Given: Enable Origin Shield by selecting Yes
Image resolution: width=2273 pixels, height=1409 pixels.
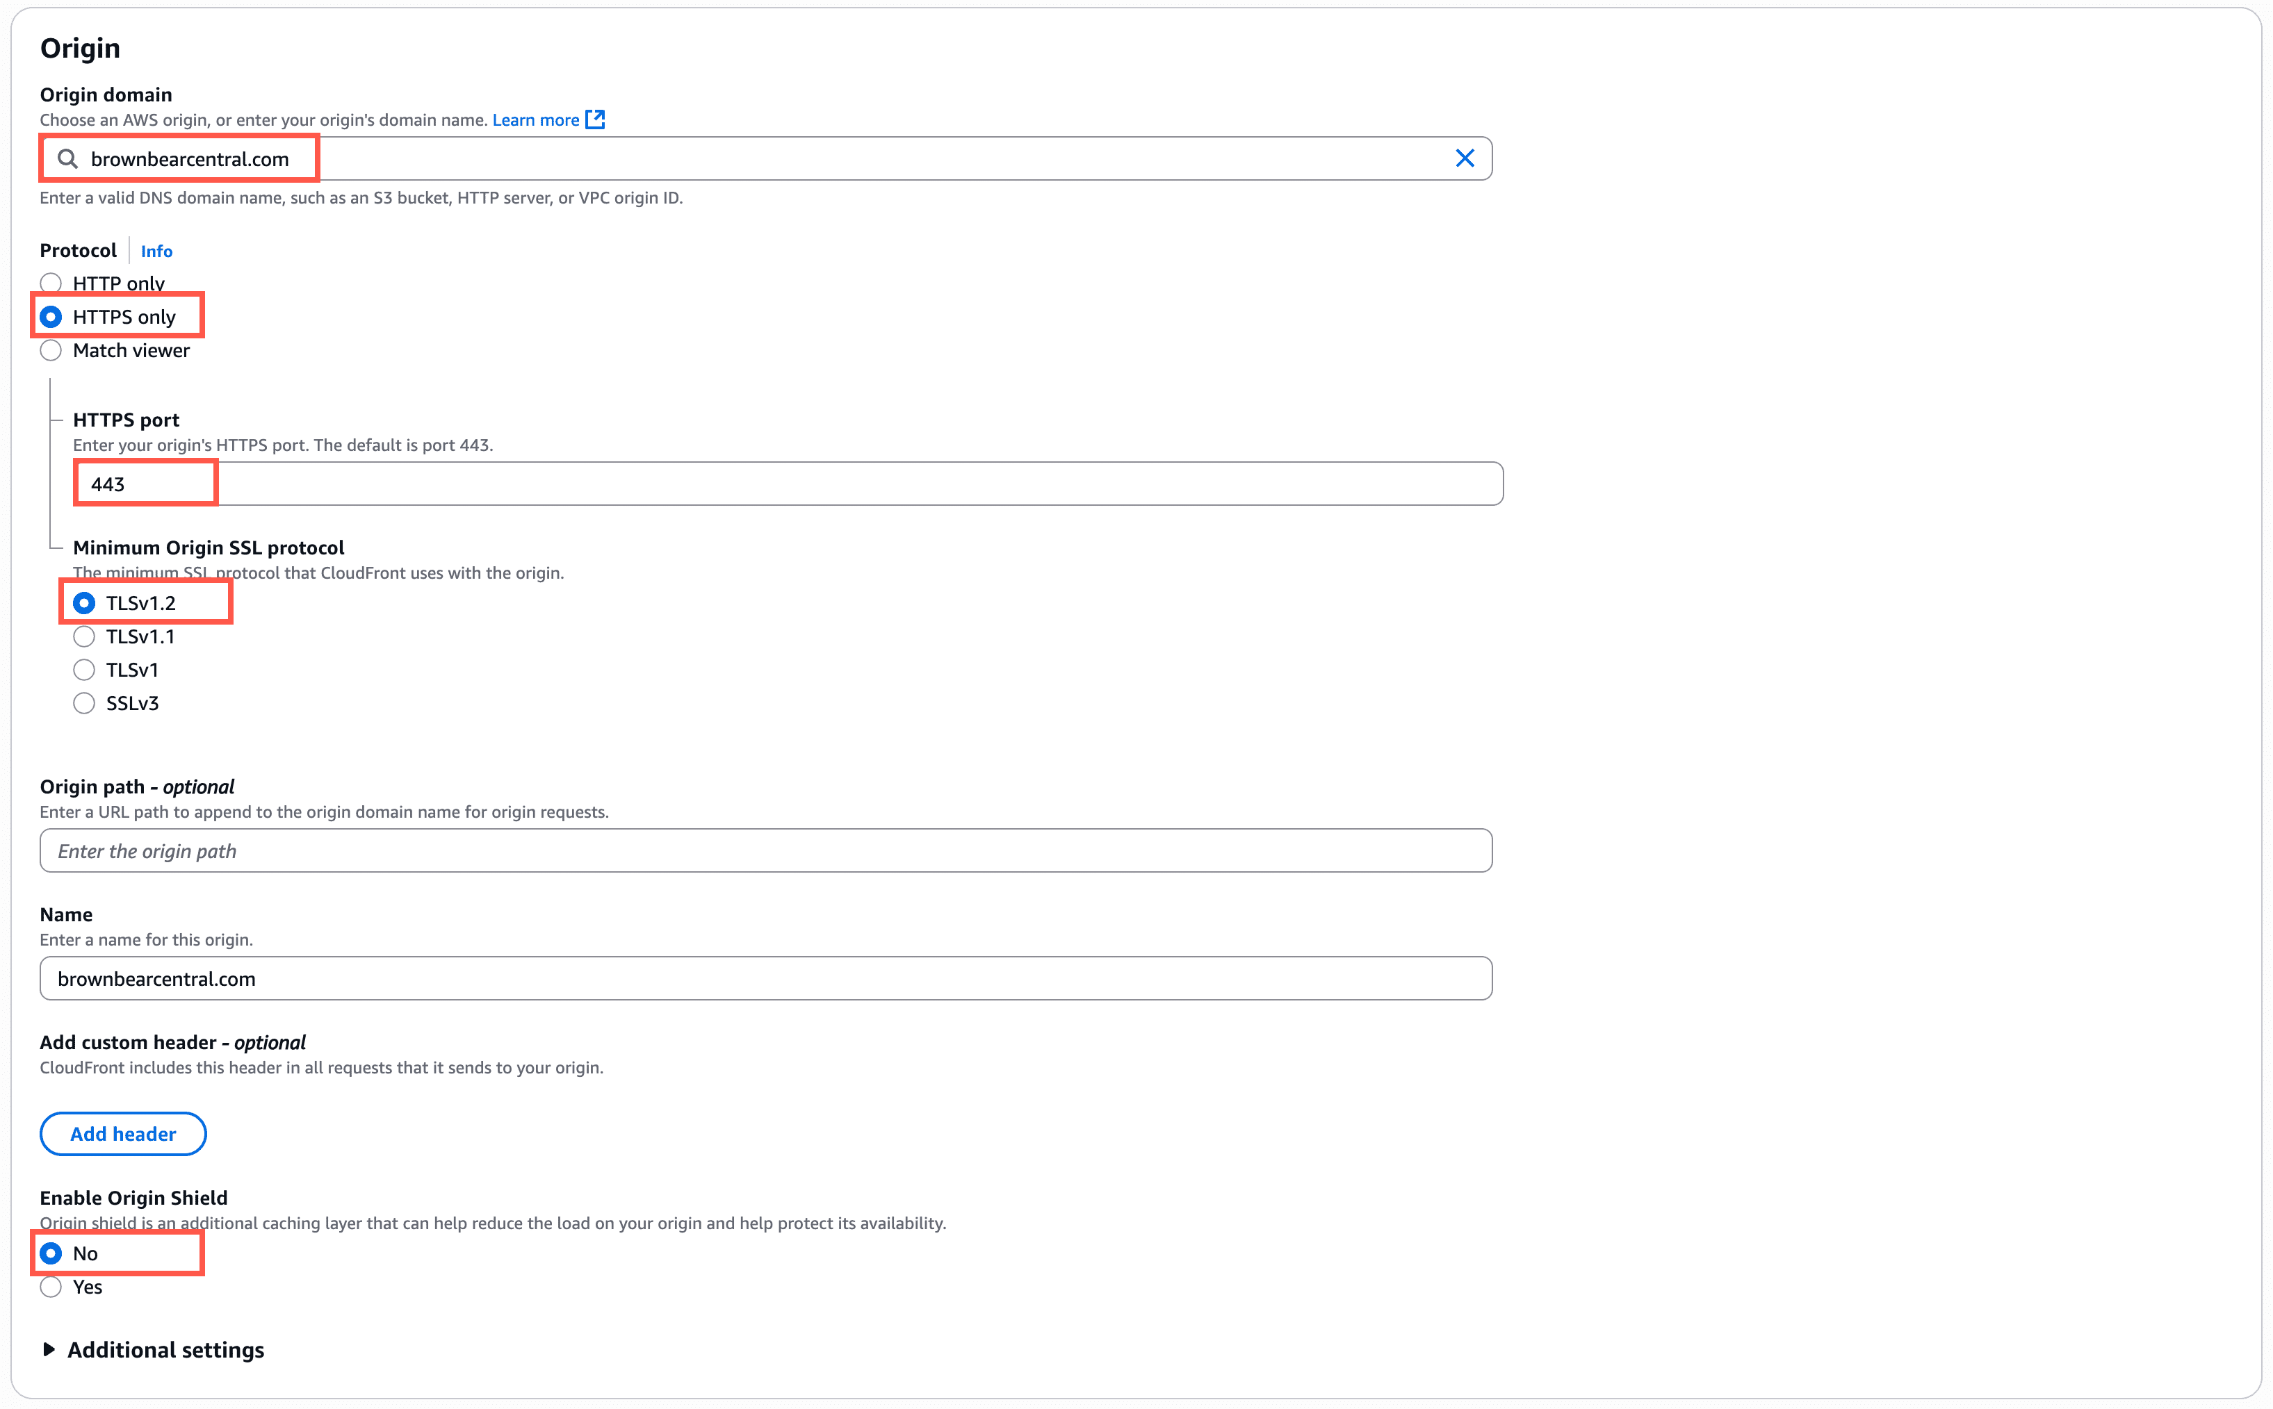Looking at the screenshot, I should pyautogui.click(x=51, y=1287).
